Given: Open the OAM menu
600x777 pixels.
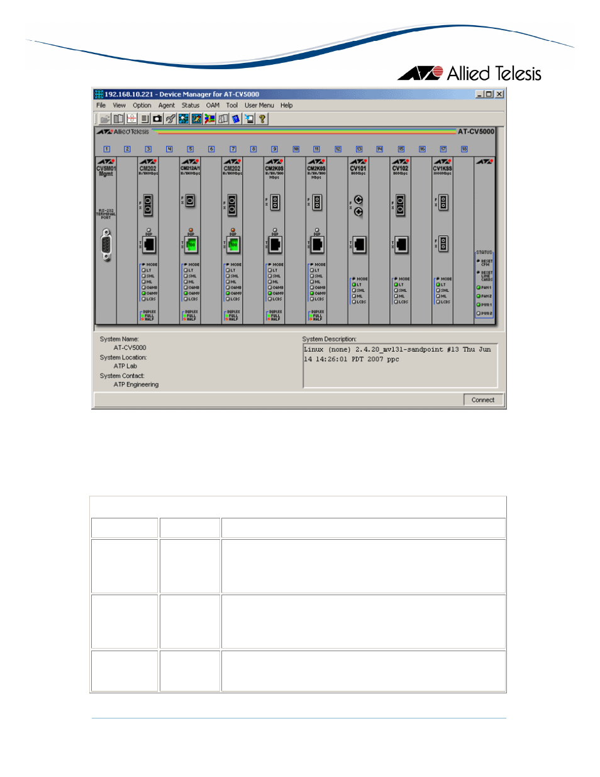Looking at the screenshot, I should click(x=213, y=106).
